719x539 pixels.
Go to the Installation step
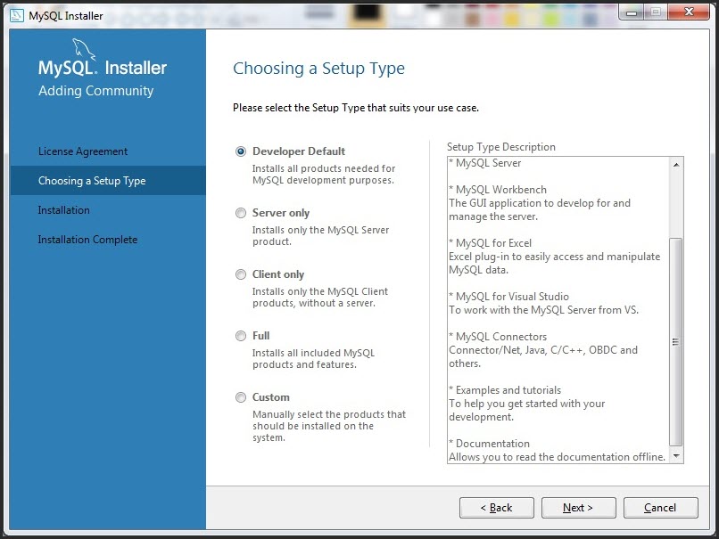pos(63,210)
